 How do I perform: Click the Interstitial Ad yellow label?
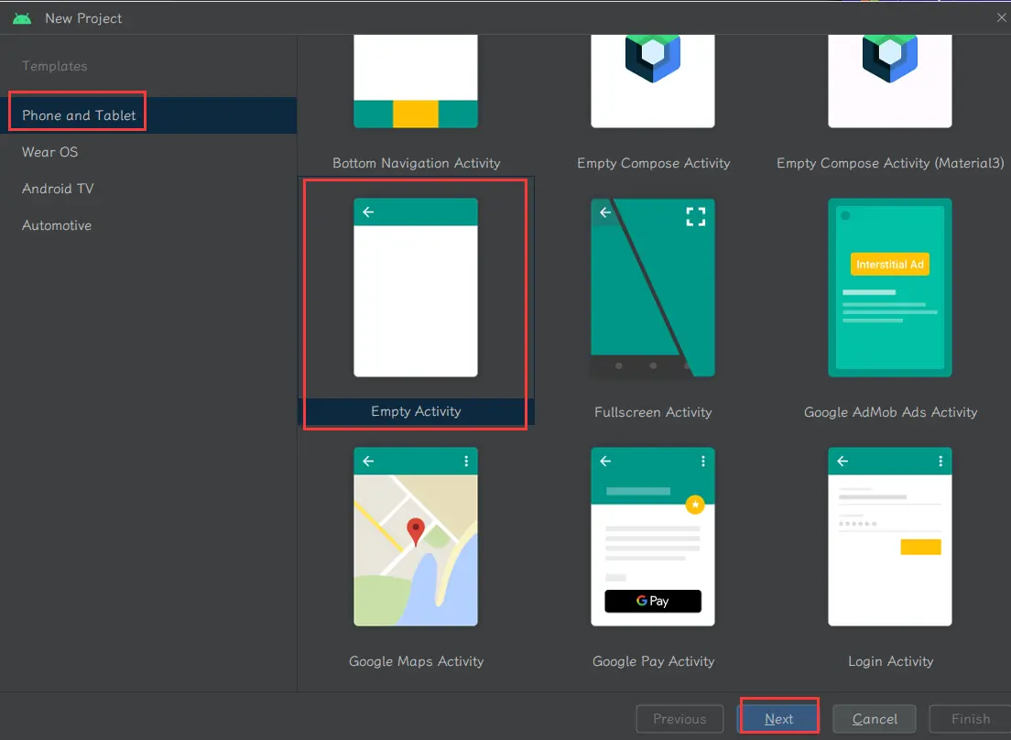889,265
